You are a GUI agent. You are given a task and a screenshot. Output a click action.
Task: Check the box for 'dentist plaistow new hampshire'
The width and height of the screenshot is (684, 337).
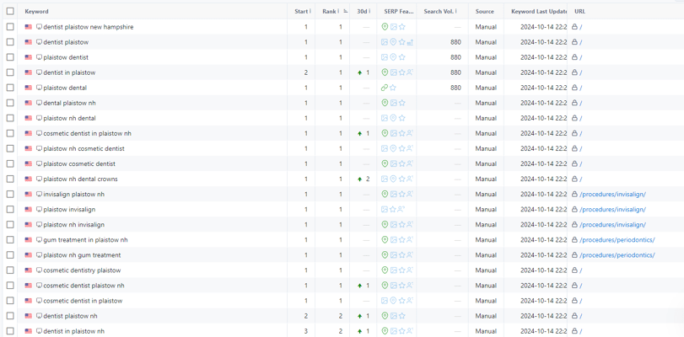click(10, 27)
